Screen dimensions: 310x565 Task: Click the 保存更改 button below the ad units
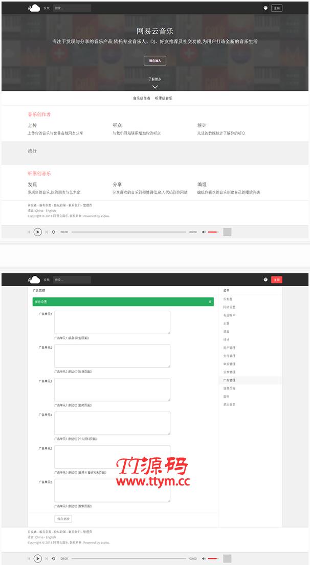click(x=63, y=518)
